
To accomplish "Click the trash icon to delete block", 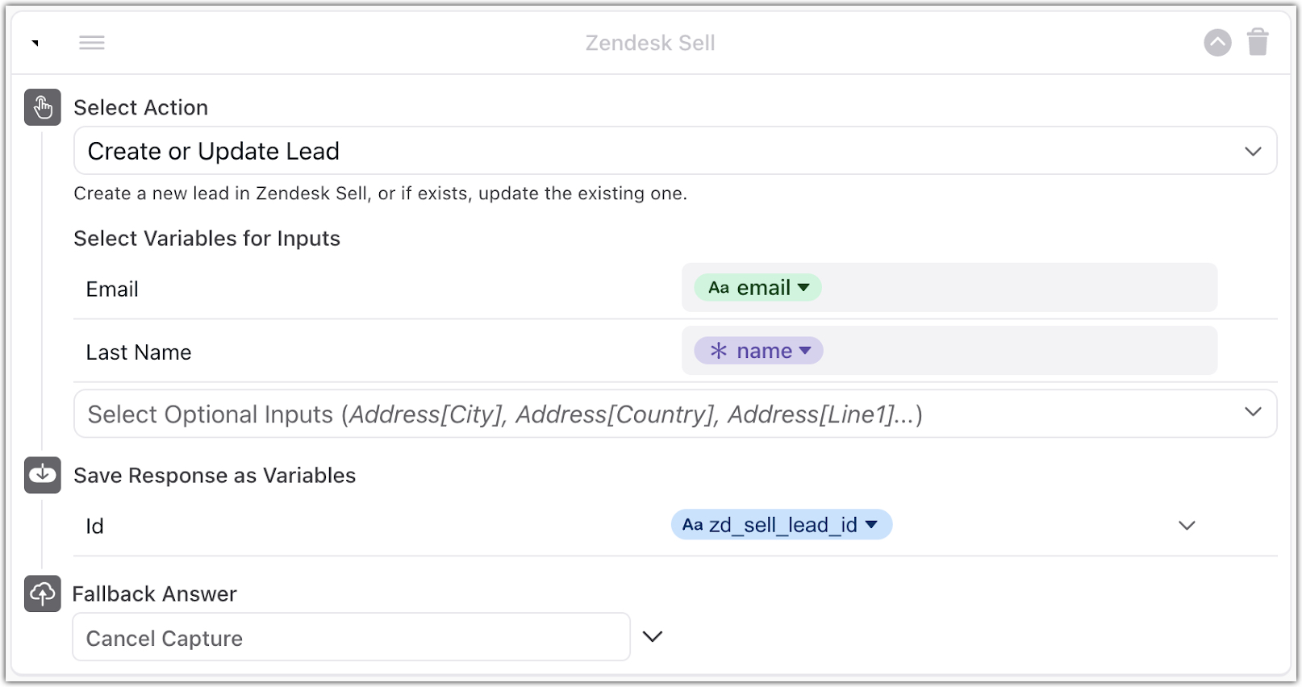I will 1258,42.
